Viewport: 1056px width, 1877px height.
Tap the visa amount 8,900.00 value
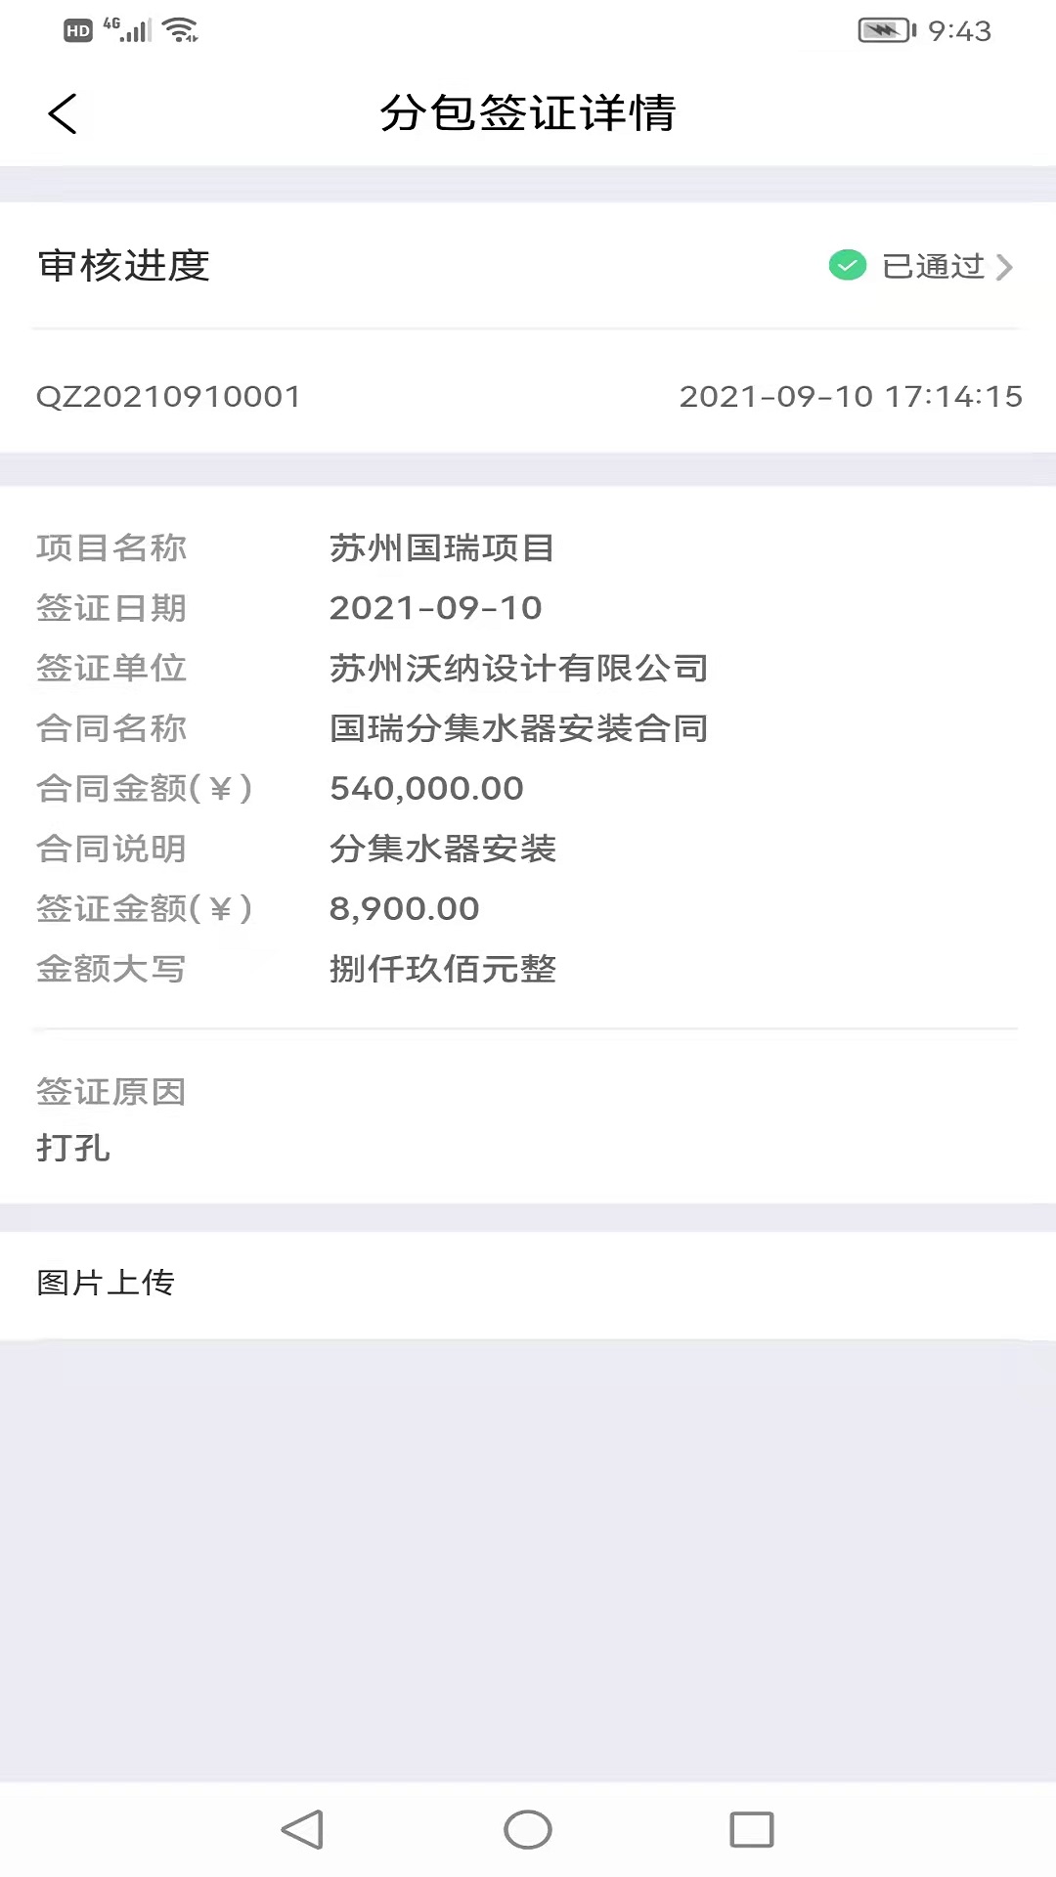[x=404, y=909]
